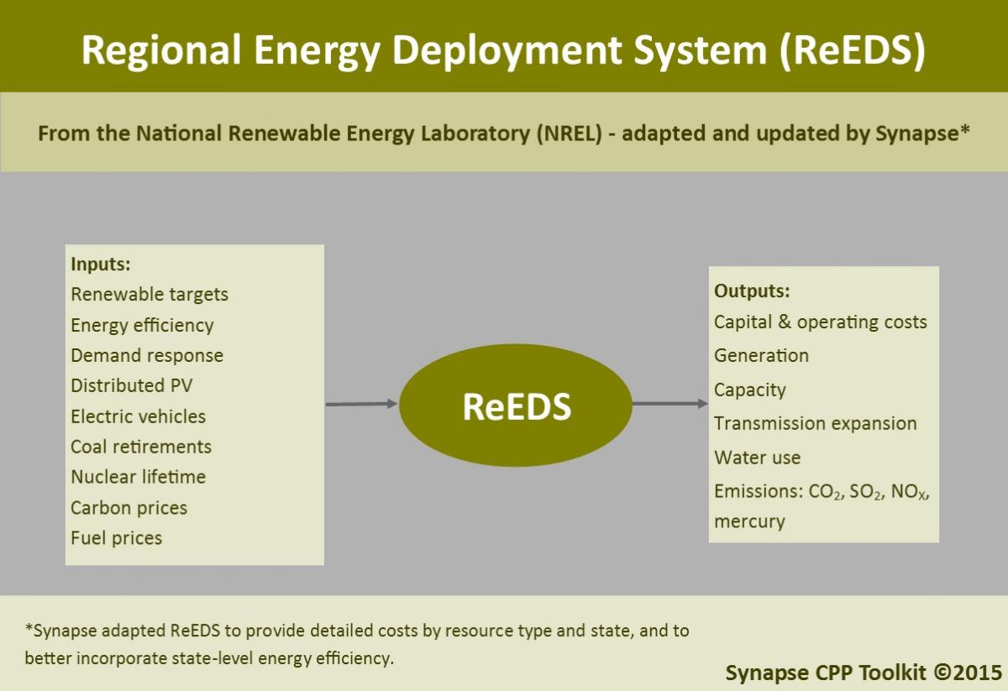Select 'Fuel prices' input item
Viewport: 1008px width, 691px height.
click(116, 538)
